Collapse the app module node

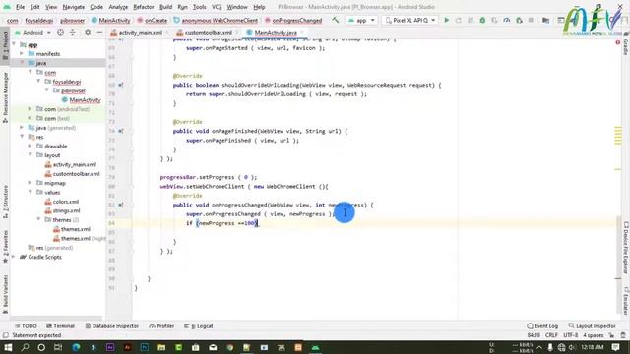14,44
